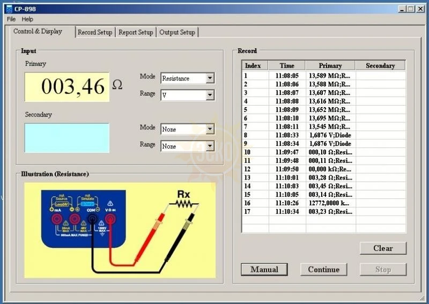Click the Continue record button
Screen dimensions: 429x304
(324, 270)
